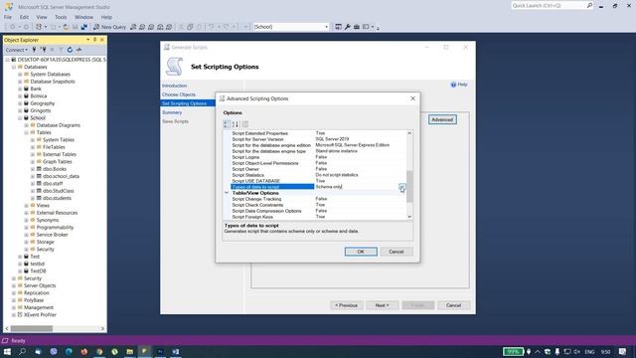Screen dimensions: 636x358
Task: Open the Windows Start menu
Action: (x=7, y=351)
